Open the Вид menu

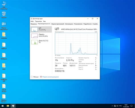pyautogui.click(x=44, y=21)
